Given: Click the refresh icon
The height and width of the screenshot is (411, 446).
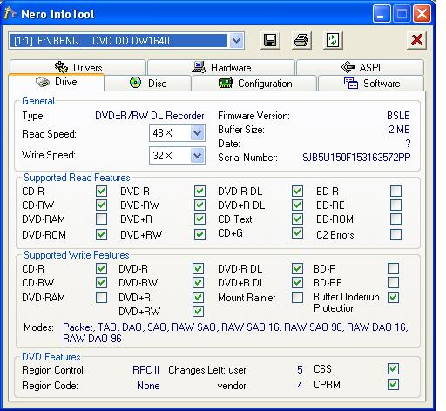Looking at the screenshot, I should click(x=333, y=40).
